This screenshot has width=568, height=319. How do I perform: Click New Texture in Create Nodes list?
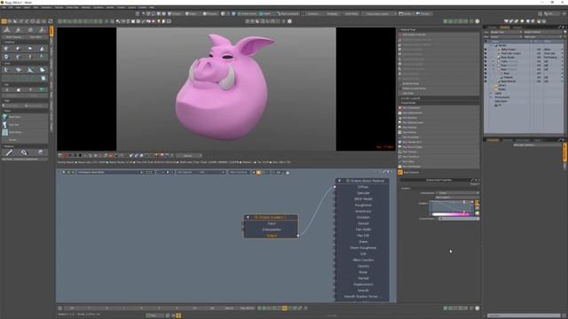(x=438, y=152)
